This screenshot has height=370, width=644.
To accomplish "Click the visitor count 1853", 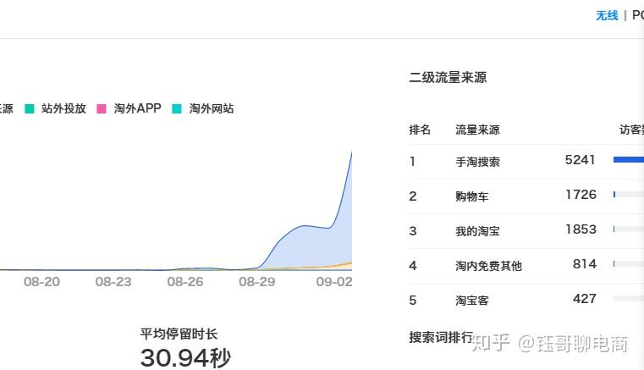I will point(581,229).
